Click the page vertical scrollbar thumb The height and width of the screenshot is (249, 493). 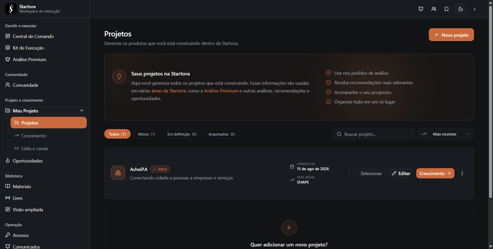[x=490, y=102]
